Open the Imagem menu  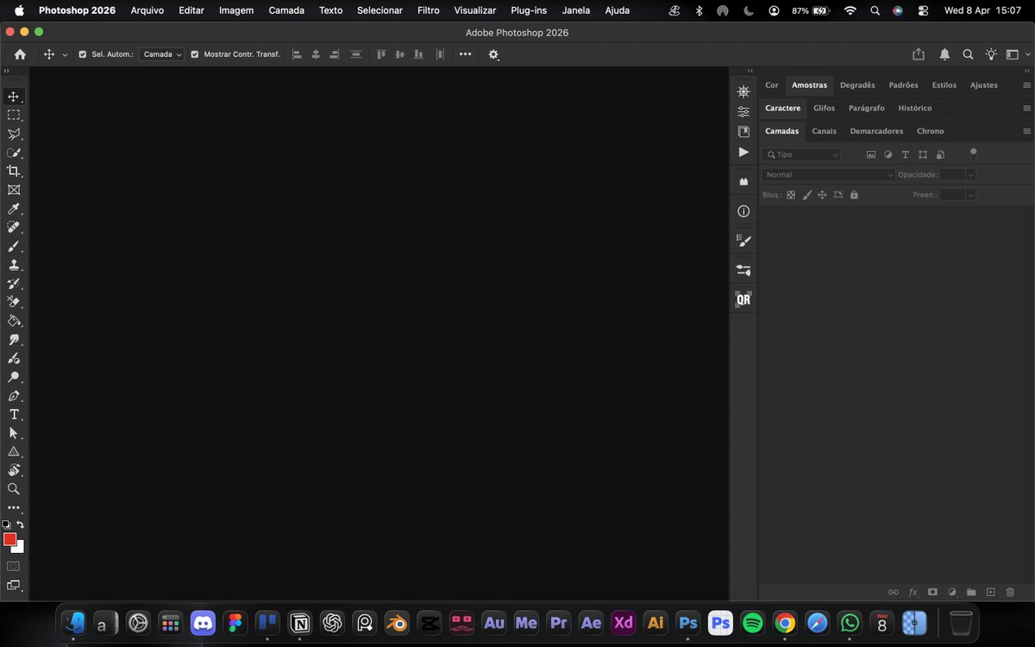tap(236, 10)
